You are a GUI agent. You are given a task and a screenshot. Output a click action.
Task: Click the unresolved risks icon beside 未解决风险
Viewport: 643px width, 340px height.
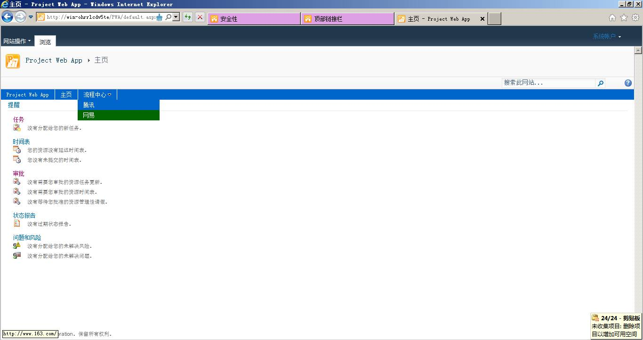(17, 245)
